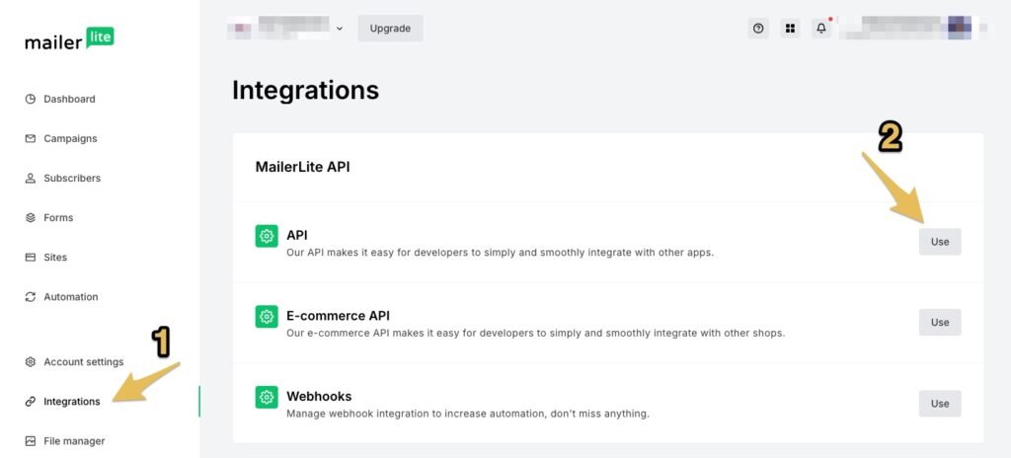Open Subscribers in the sidebar
This screenshot has height=458, width=1011.
tap(72, 178)
